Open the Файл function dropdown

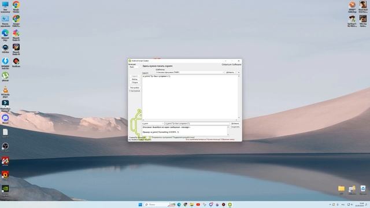tap(135, 67)
